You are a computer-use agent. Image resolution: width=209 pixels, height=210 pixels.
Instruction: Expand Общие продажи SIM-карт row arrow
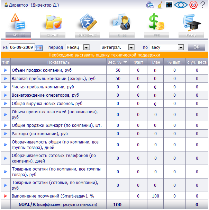[x=6, y=125]
